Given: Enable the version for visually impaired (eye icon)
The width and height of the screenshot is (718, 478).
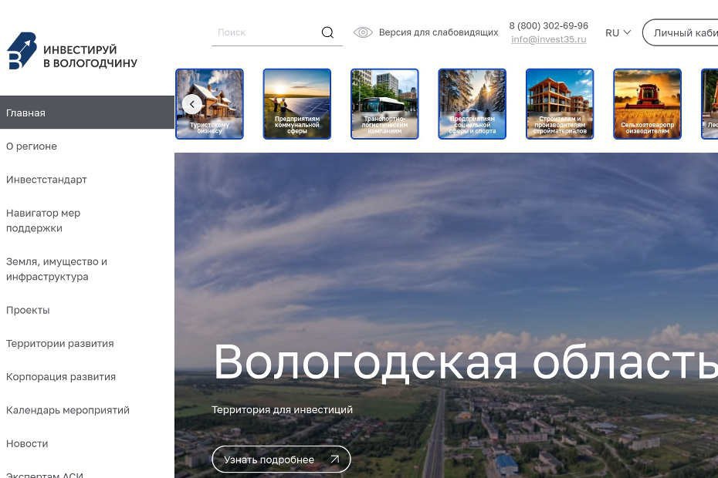Looking at the screenshot, I should (x=363, y=32).
